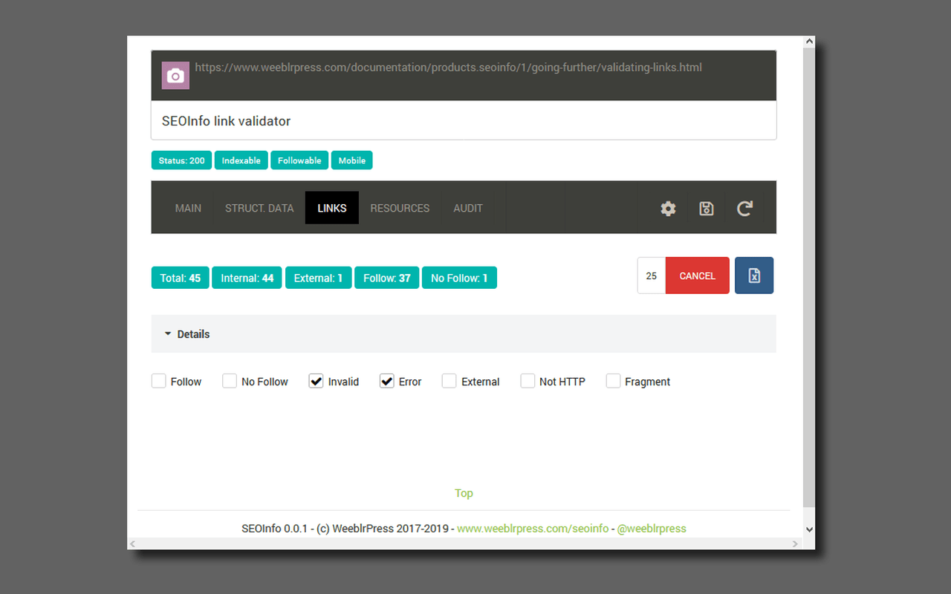Click the Follow: 37 badge
The height and width of the screenshot is (594, 951).
click(387, 278)
